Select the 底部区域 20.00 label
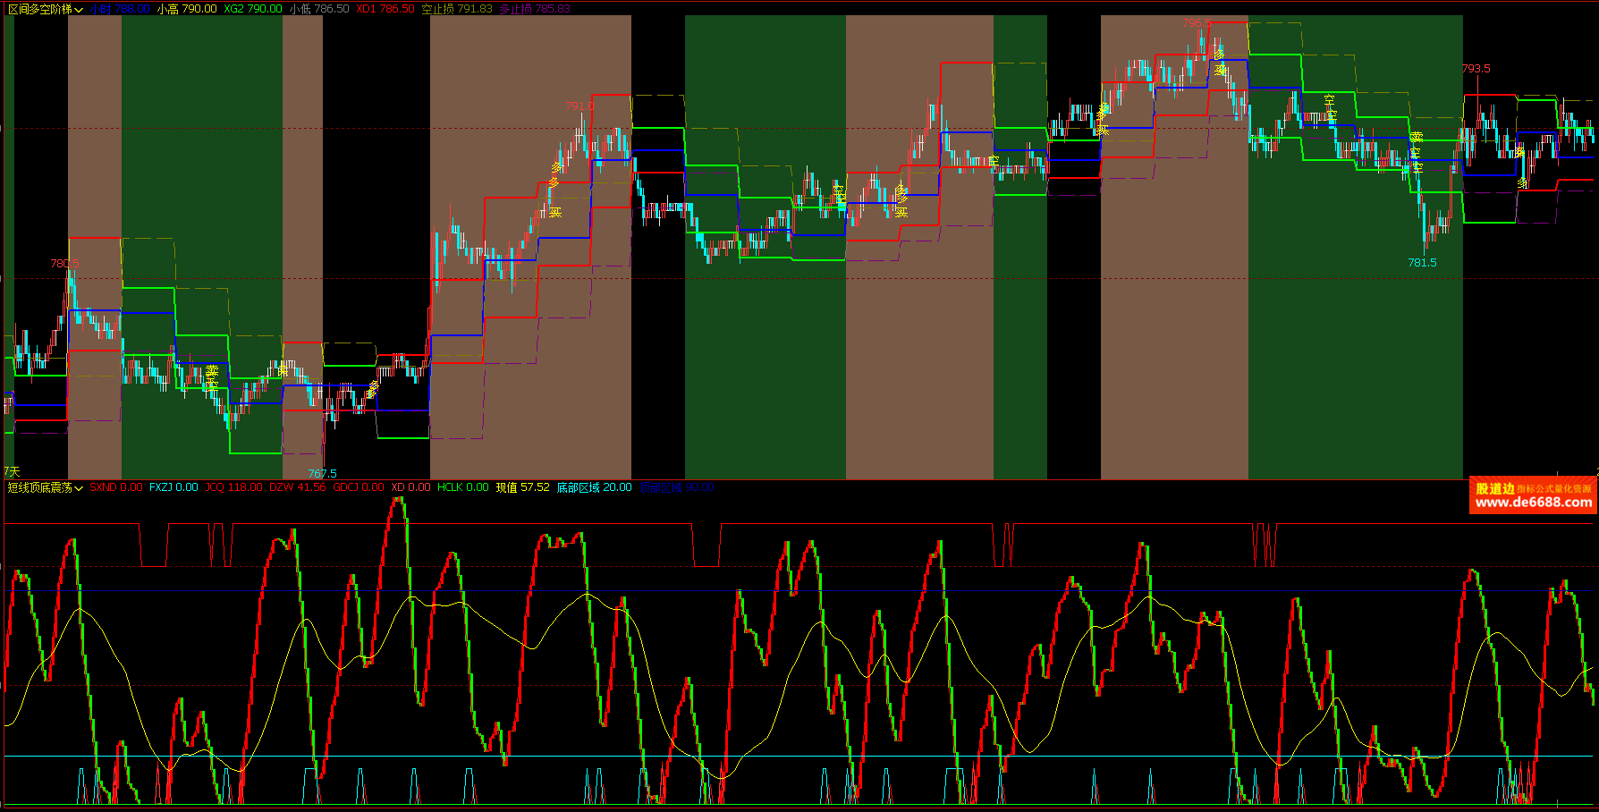 point(594,487)
